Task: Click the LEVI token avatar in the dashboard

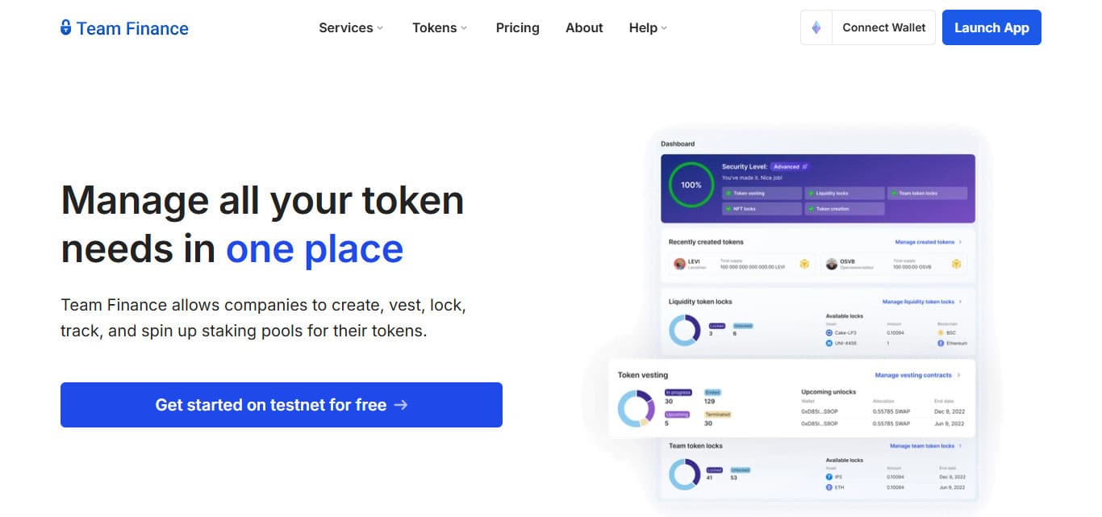Action: click(678, 264)
